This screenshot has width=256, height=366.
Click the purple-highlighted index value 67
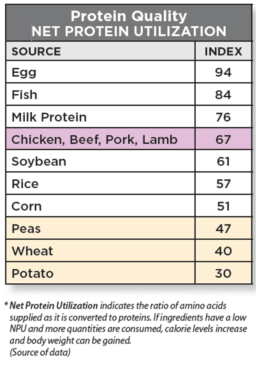(223, 139)
